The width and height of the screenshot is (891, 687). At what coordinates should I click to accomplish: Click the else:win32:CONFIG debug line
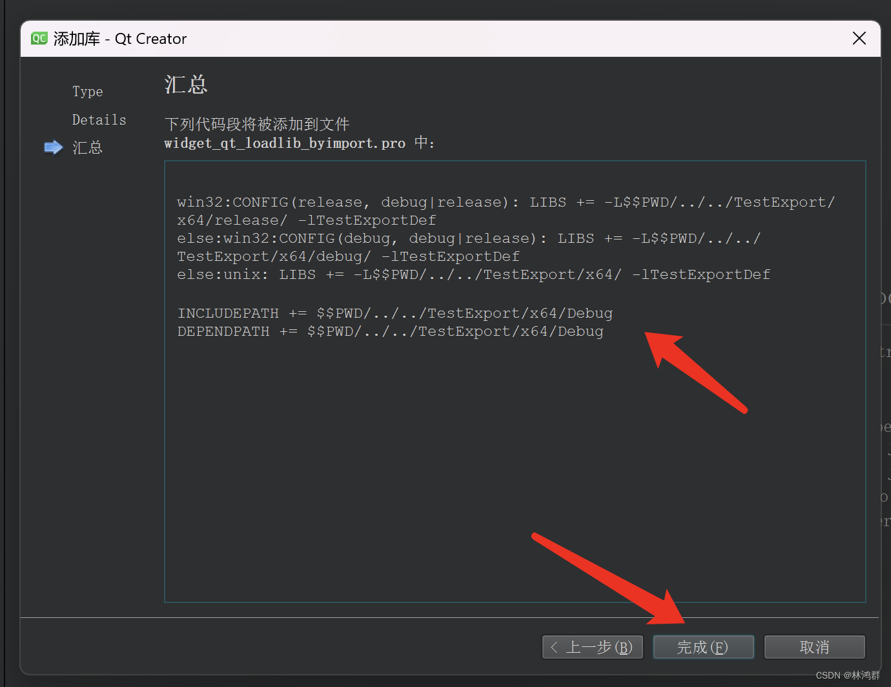[468, 238]
